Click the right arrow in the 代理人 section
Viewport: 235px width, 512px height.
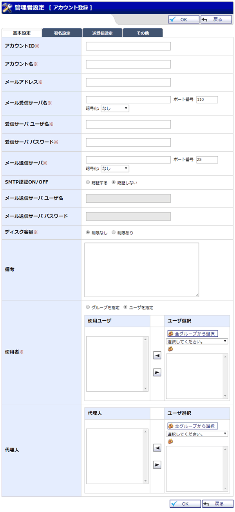click(157, 465)
